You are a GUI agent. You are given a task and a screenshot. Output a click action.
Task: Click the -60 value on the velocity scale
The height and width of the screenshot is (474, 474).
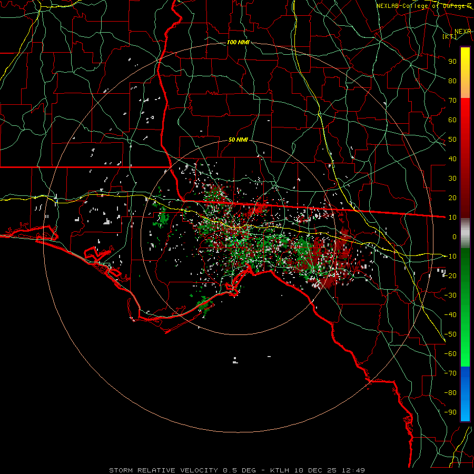(450, 354)
